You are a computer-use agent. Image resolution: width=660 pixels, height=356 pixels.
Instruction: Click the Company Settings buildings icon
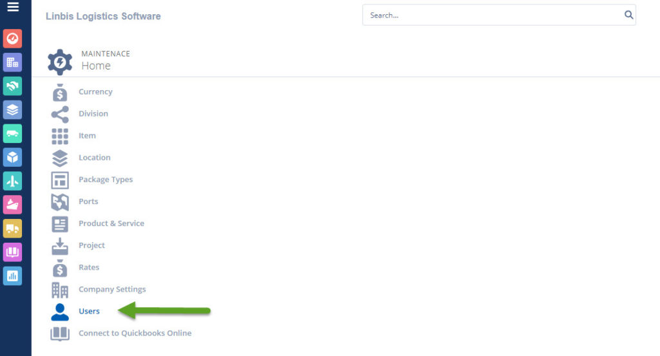coord(60,290)
